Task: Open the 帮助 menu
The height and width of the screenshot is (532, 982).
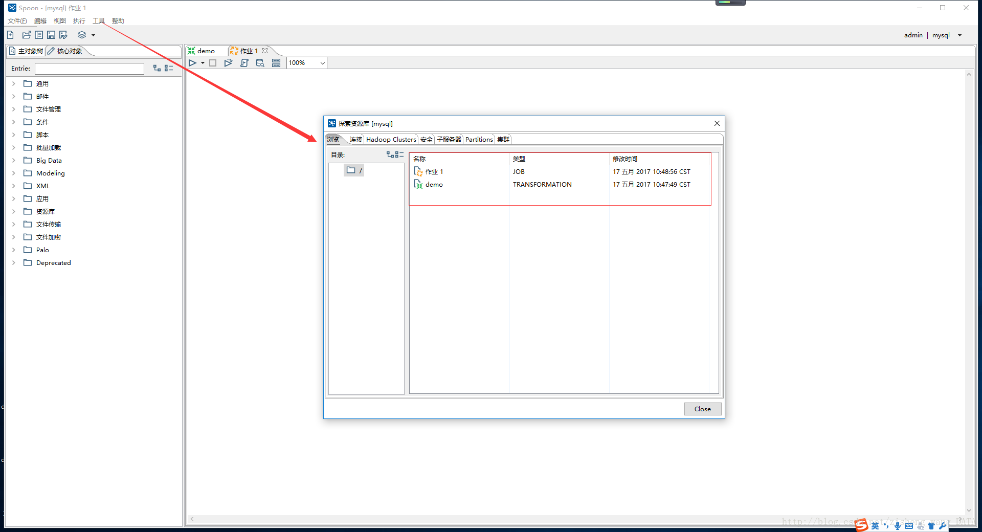Action: click(118, 21)
